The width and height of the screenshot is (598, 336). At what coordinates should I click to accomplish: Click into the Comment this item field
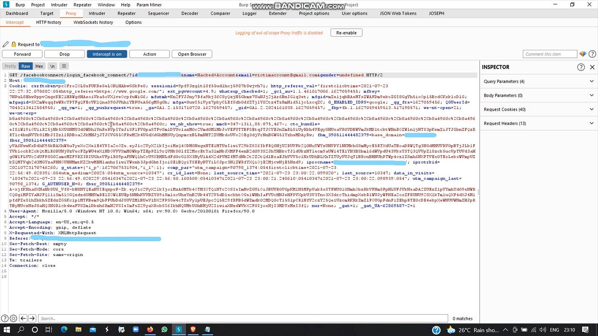[x=550, y=54]
